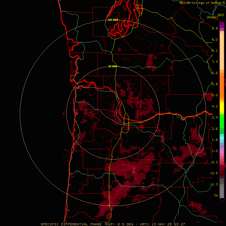The width and height of the screenshot is (226, 226).
Task: Click the DKD legend header label
Action: [x=221, y=15]
